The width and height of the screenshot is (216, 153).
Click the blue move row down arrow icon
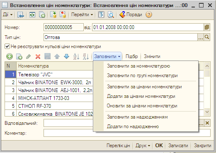click(67, 56)
